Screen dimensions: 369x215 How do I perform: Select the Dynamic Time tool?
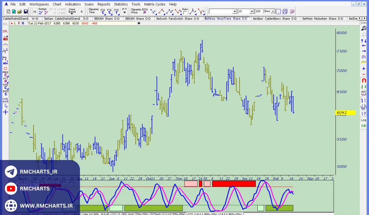pos(93,11)
